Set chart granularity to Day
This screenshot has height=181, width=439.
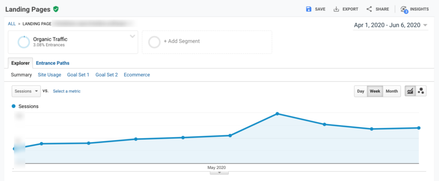tap(360, 91)
